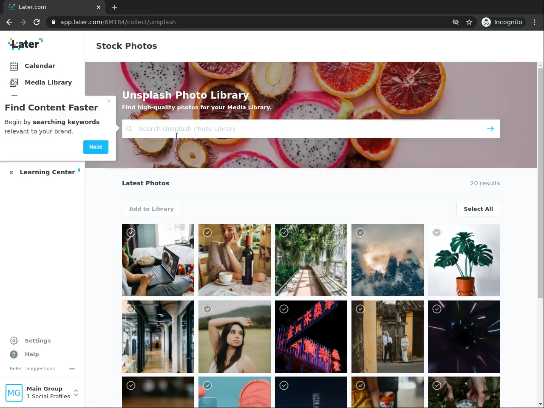Select the laptop and popcorn photo
This screenshot has height=408, width=544.
(131, 232)
